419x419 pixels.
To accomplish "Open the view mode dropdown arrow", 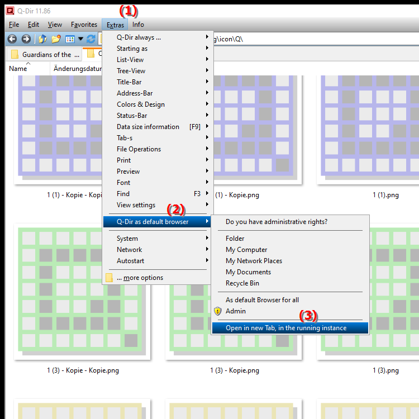I will pyautogui.click(x=80, y=39).
